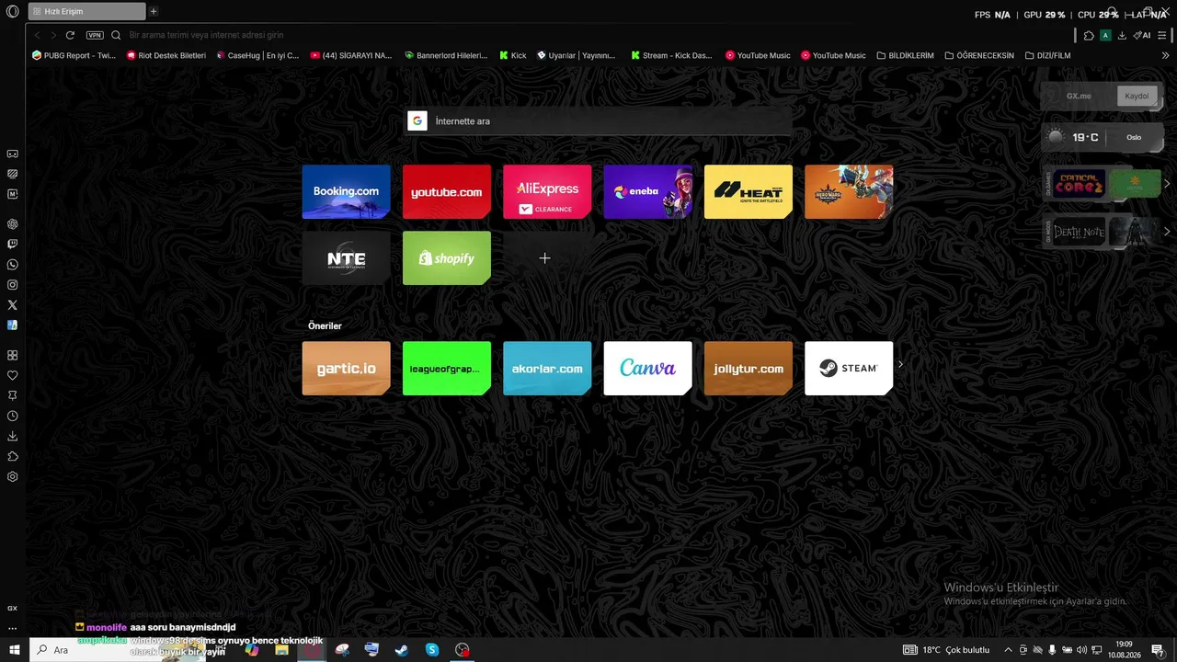Viewport: 1177px width, 662px height.
Task: Open the X (Twitter) sidebar panel
Action: (x=13, y=304)
